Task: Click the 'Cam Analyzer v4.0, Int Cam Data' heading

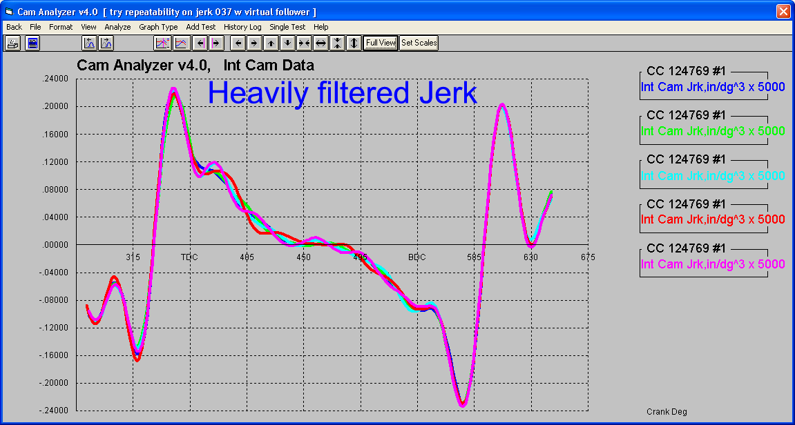Action: coord(195,66)
